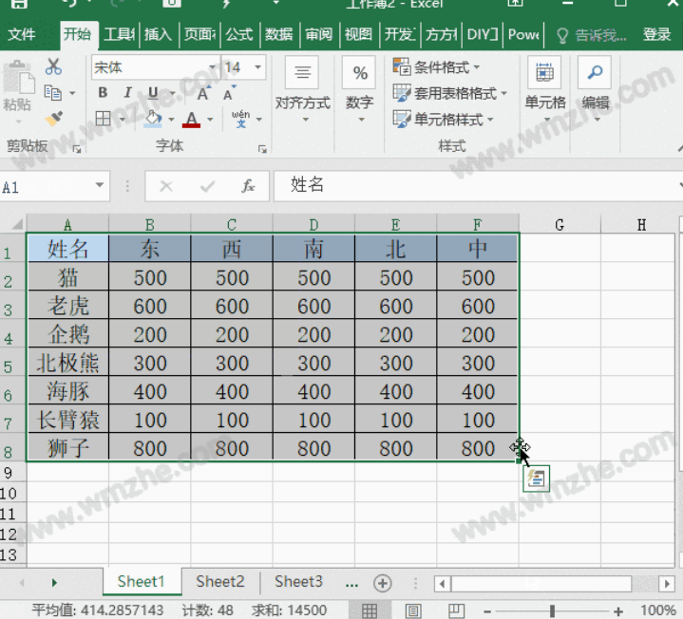Screen dimensions: 683x619
Task: Expand the font color arrow
Action: (x=210, y=120)
